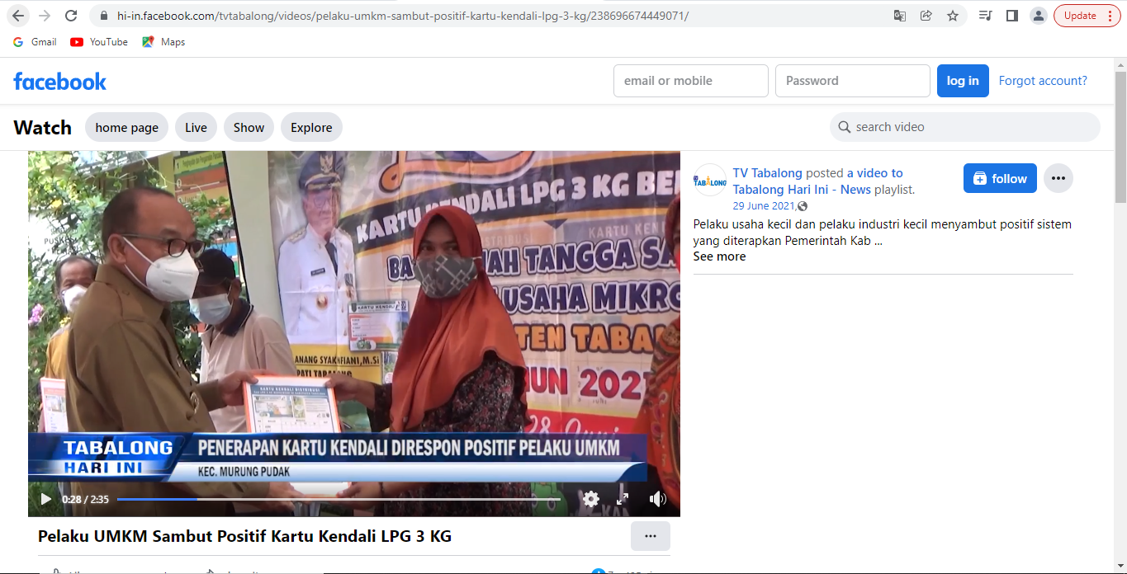Open three-dot options below the video
The height and width of the screenshot is (574, 1127).
tap(650, 536)
